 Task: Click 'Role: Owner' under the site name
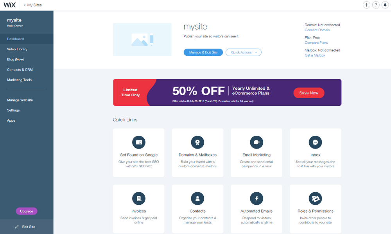point(15,26)
